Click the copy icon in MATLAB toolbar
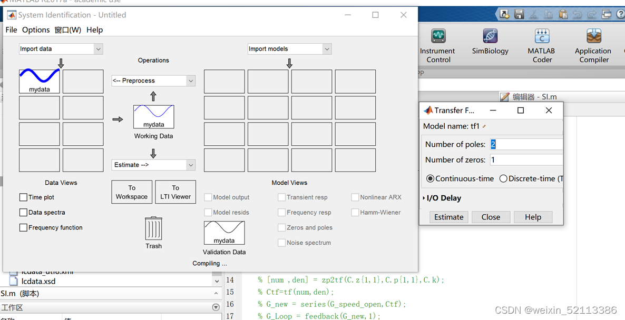This screenshot has width=625, height=320. click(549, 14)
